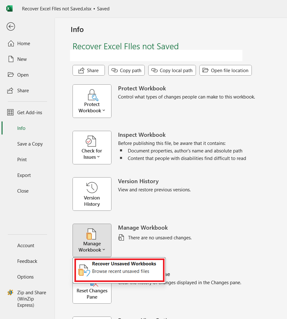This screenshot has width=287, height=319.
Task: Click the Copy path button
Action: pyautogui.click(x=127, y=70)
